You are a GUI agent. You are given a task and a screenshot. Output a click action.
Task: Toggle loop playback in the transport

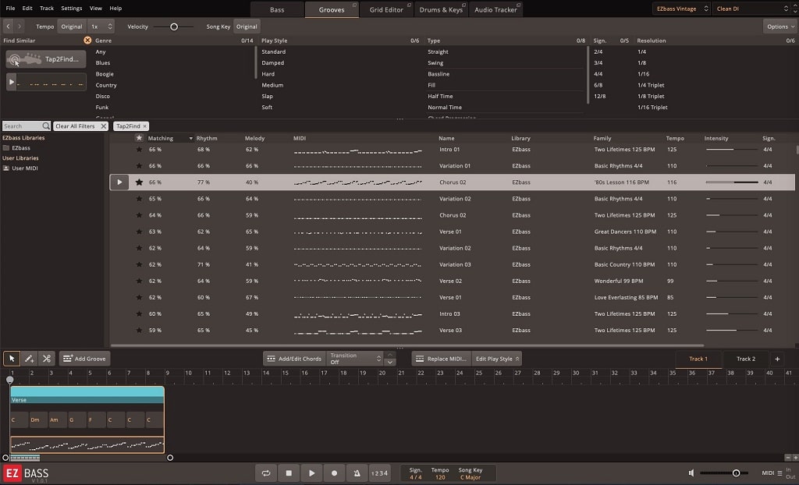(x=265, y=473)
